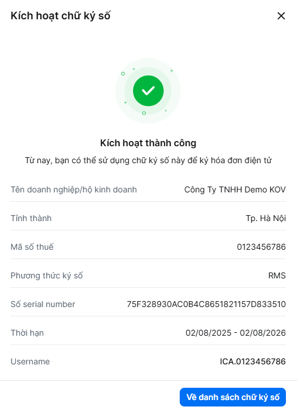The image size is (297, 410).
Task: Click the dialog title Kích hoạt chữ ký số
Action: [61, 16]
